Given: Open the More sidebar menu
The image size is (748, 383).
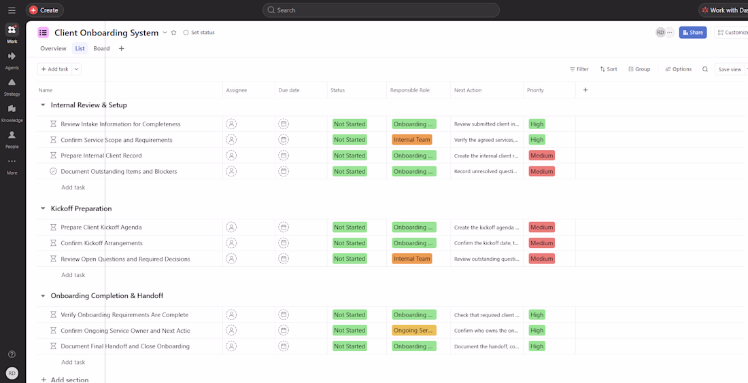Looking at the screenshot, I should tap(12, 165).
